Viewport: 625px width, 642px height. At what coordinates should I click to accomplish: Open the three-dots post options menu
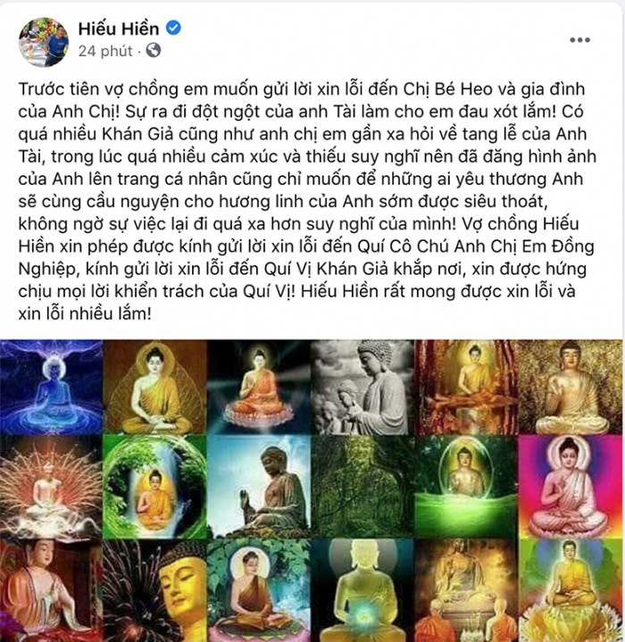point(580,40)
